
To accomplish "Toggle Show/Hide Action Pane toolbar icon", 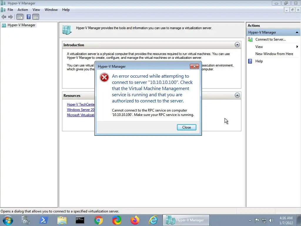I will [36, 17].
